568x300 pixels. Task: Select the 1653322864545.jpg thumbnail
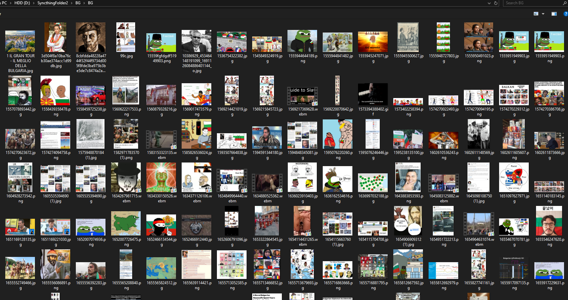(267, 221)
